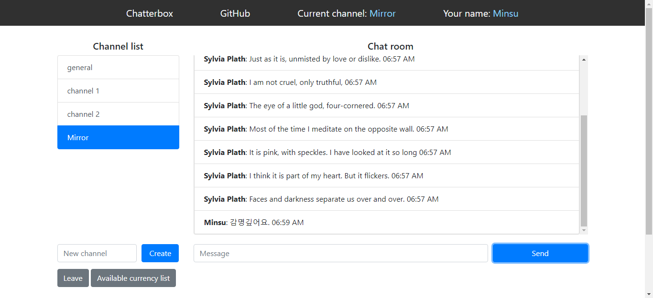
Task: Click your name Minsu in the navbar
Action: [x=505, y=13]
